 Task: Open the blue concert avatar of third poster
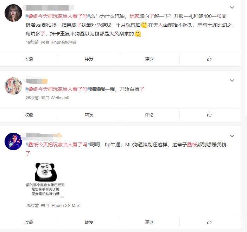coord(13,141)
